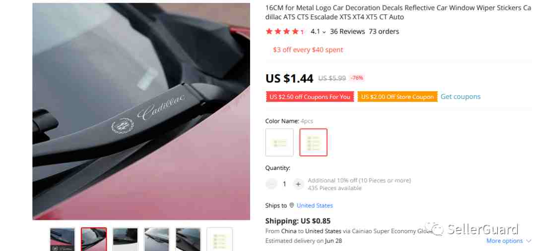
Task: Select the fourth product thumbnail
Action: (156, 239)
